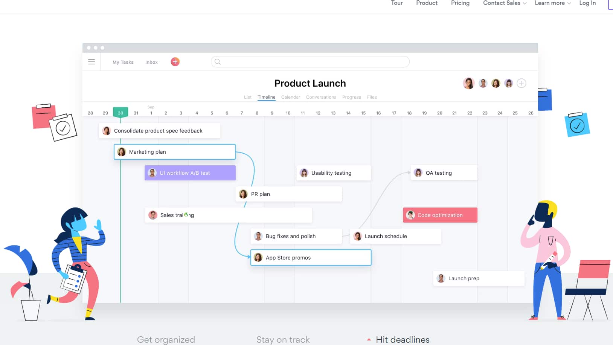
Task: Open the Progress tab
Action: click(351, 97)
